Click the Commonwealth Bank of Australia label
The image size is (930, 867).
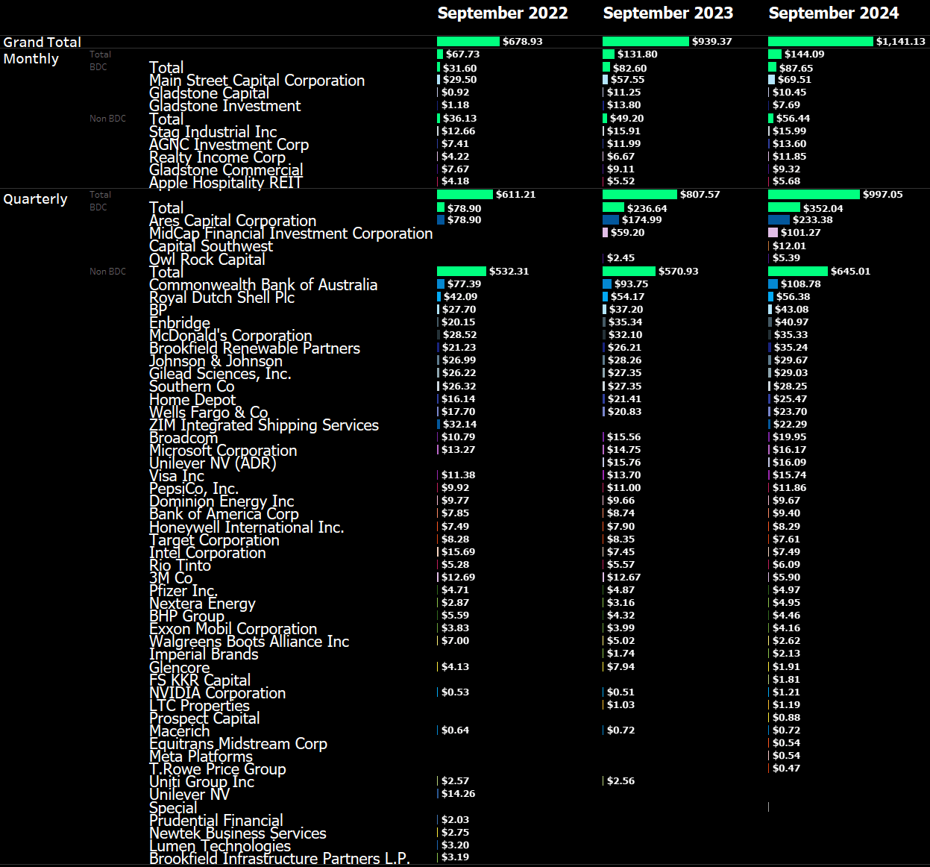[x=263, y=284]
